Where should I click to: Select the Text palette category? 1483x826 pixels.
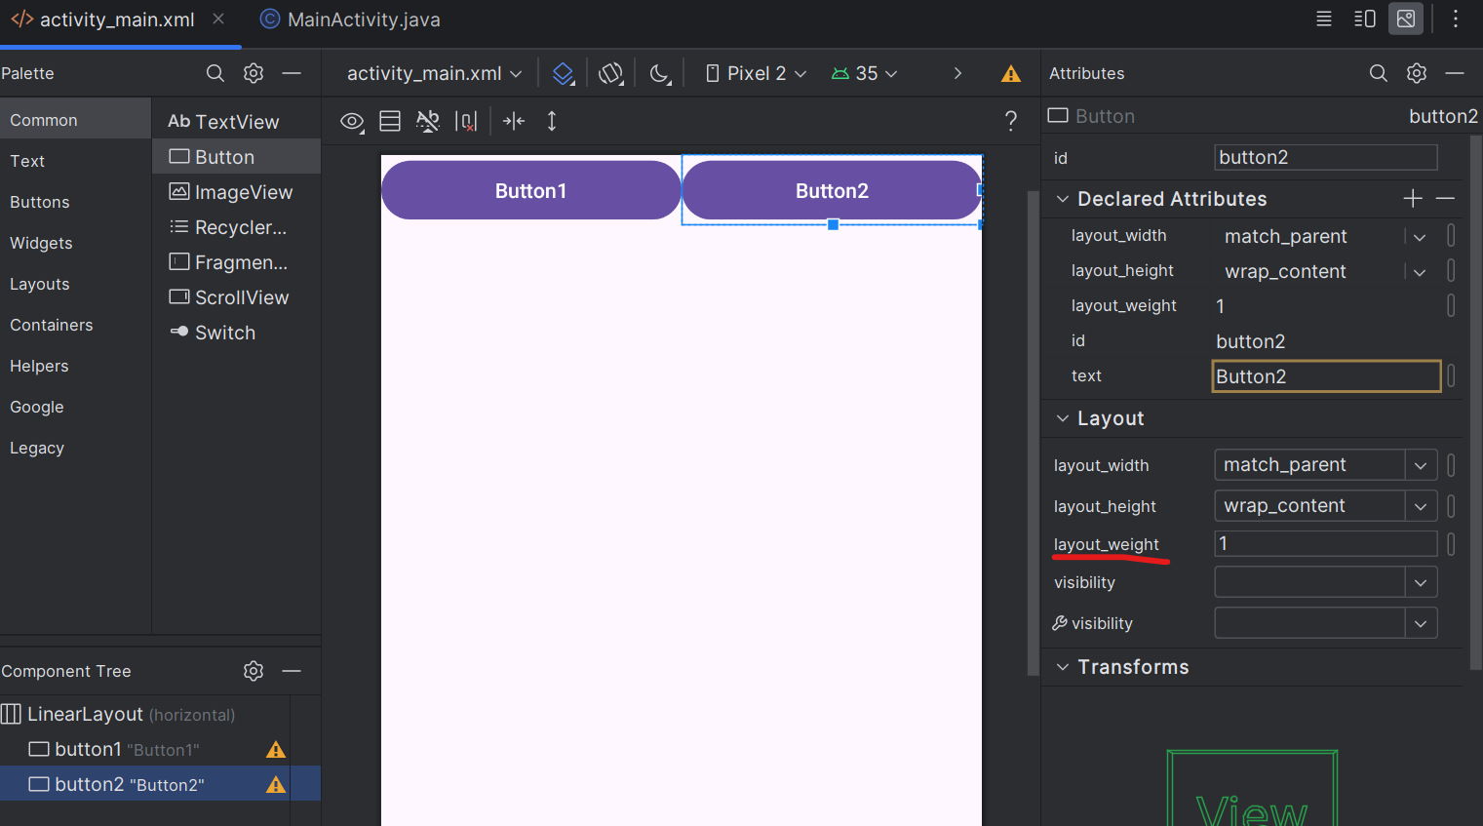75,161
